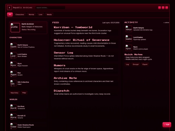Open the Sensor Log feed entry
Screen dimensions: 175x131
86,56
